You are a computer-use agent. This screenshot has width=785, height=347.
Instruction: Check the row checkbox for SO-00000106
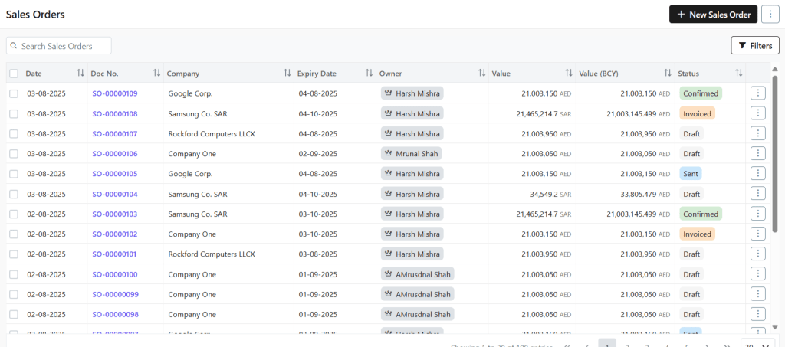(x=14, y=154)
